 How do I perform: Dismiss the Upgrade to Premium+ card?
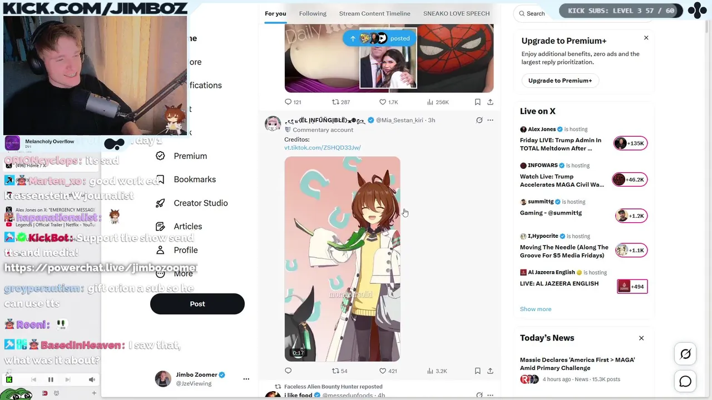coord(646,38)
